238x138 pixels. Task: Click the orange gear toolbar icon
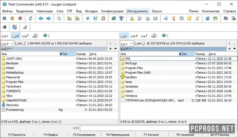12,18
